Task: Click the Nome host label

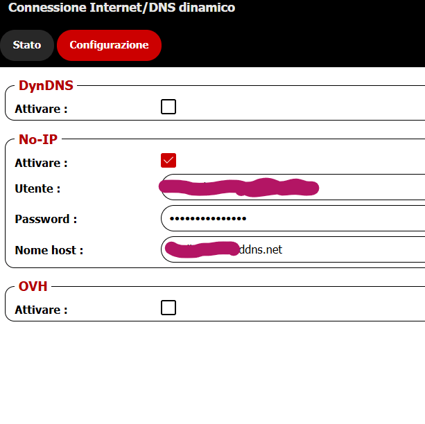Action: [49, 250]
